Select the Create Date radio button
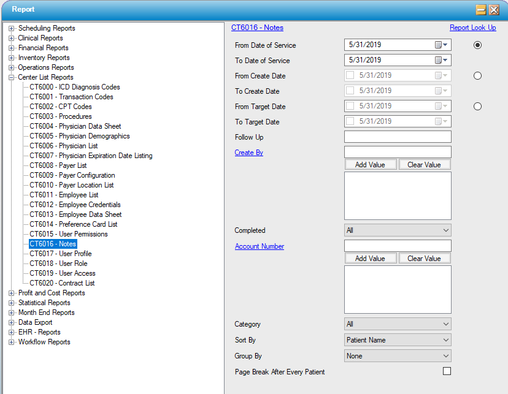The image size is (508, 394). pos(477,76)
